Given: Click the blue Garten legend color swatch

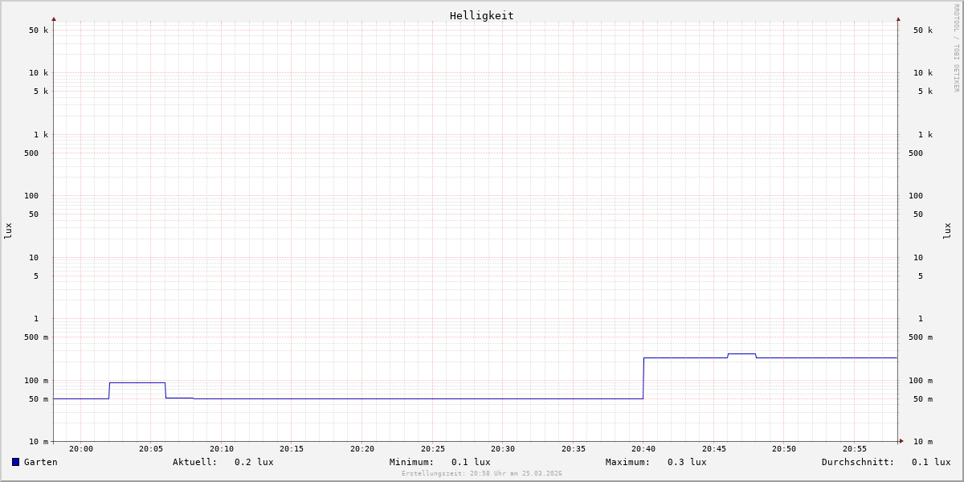Looking at the screenshot, I should (x=15, y=462).
